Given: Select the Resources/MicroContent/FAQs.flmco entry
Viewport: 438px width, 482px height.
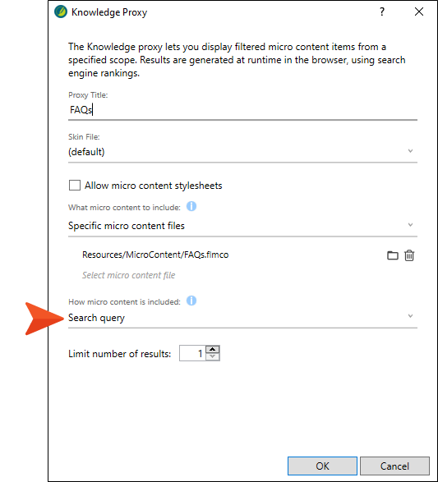Looking at the screenshot, I should pyautogui.click(x=155, y=255).
